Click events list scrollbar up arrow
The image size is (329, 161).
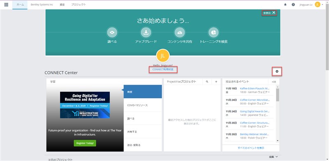278,87
